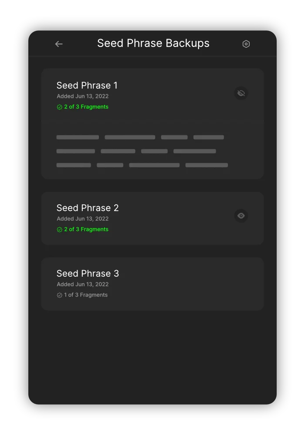Open settings via the gear icon

point(246,43)
